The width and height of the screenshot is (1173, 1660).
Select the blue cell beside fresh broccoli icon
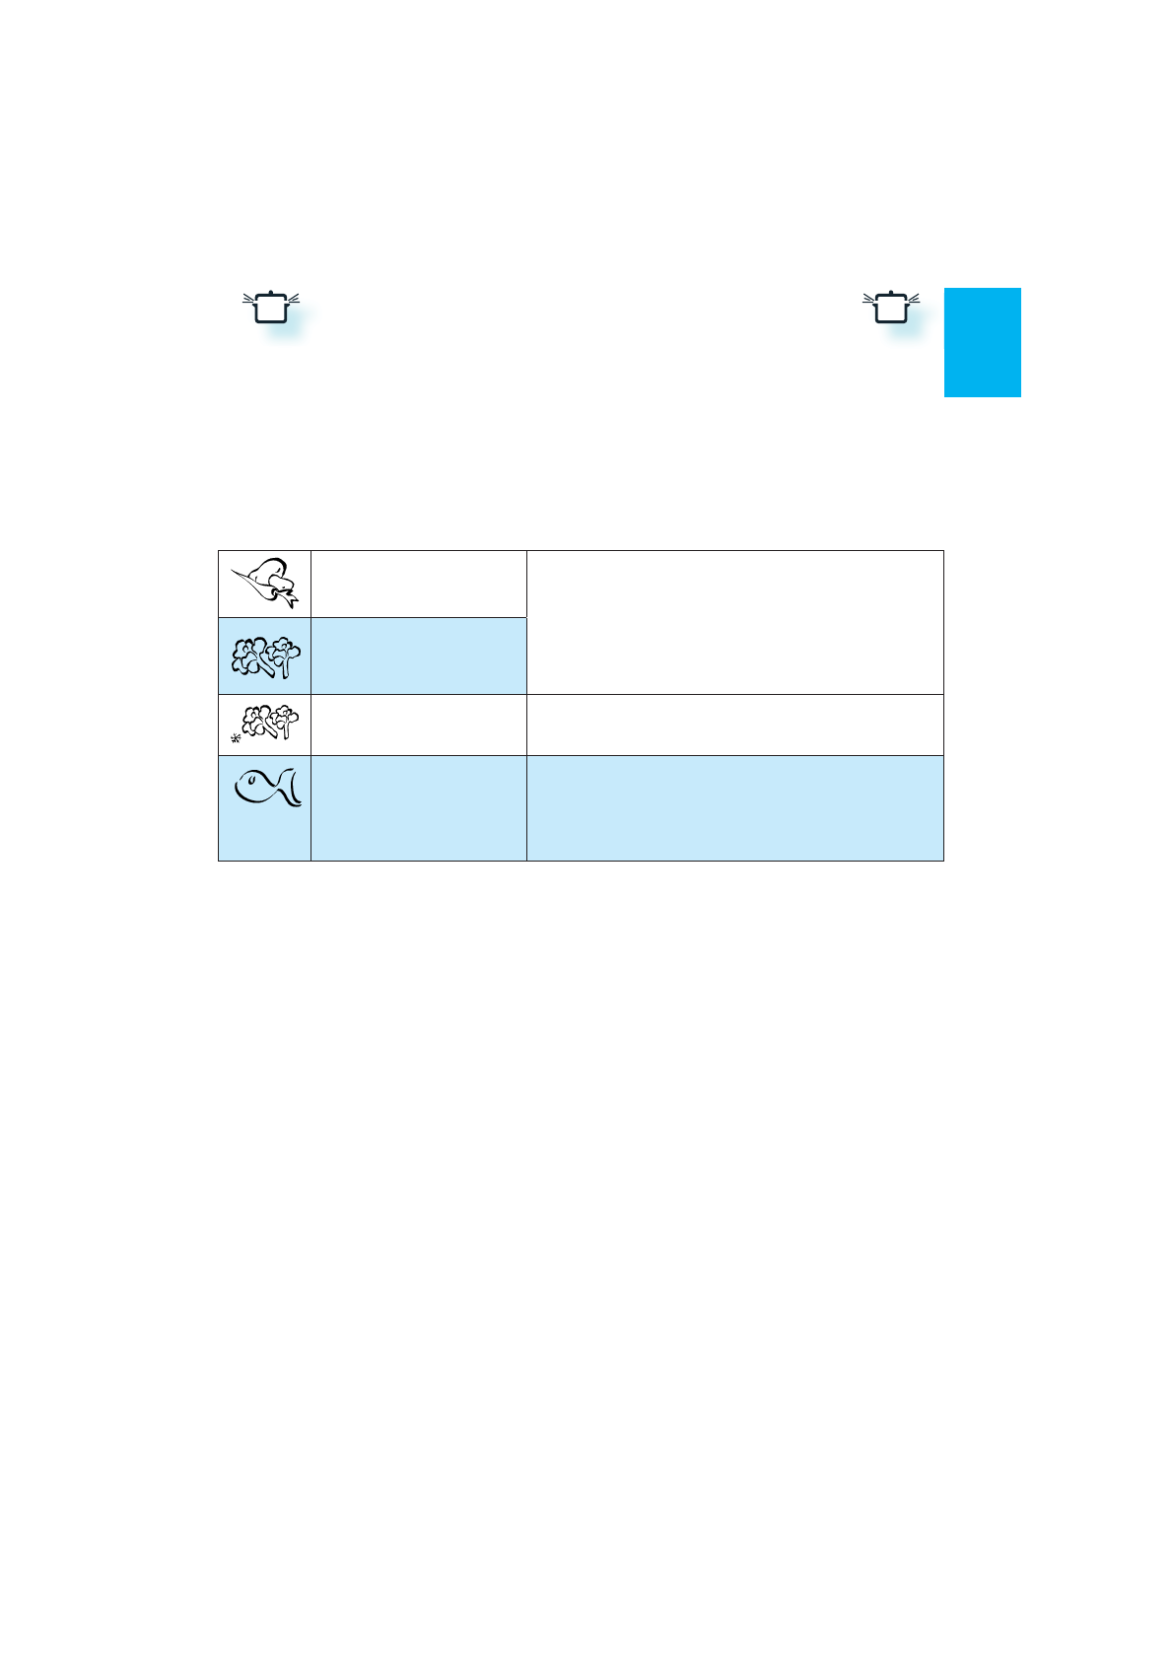[x=418, y=657]
